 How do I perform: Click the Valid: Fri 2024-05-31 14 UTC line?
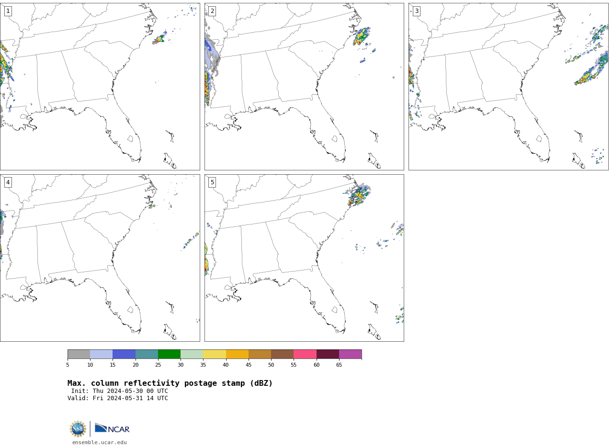(118, 398)
